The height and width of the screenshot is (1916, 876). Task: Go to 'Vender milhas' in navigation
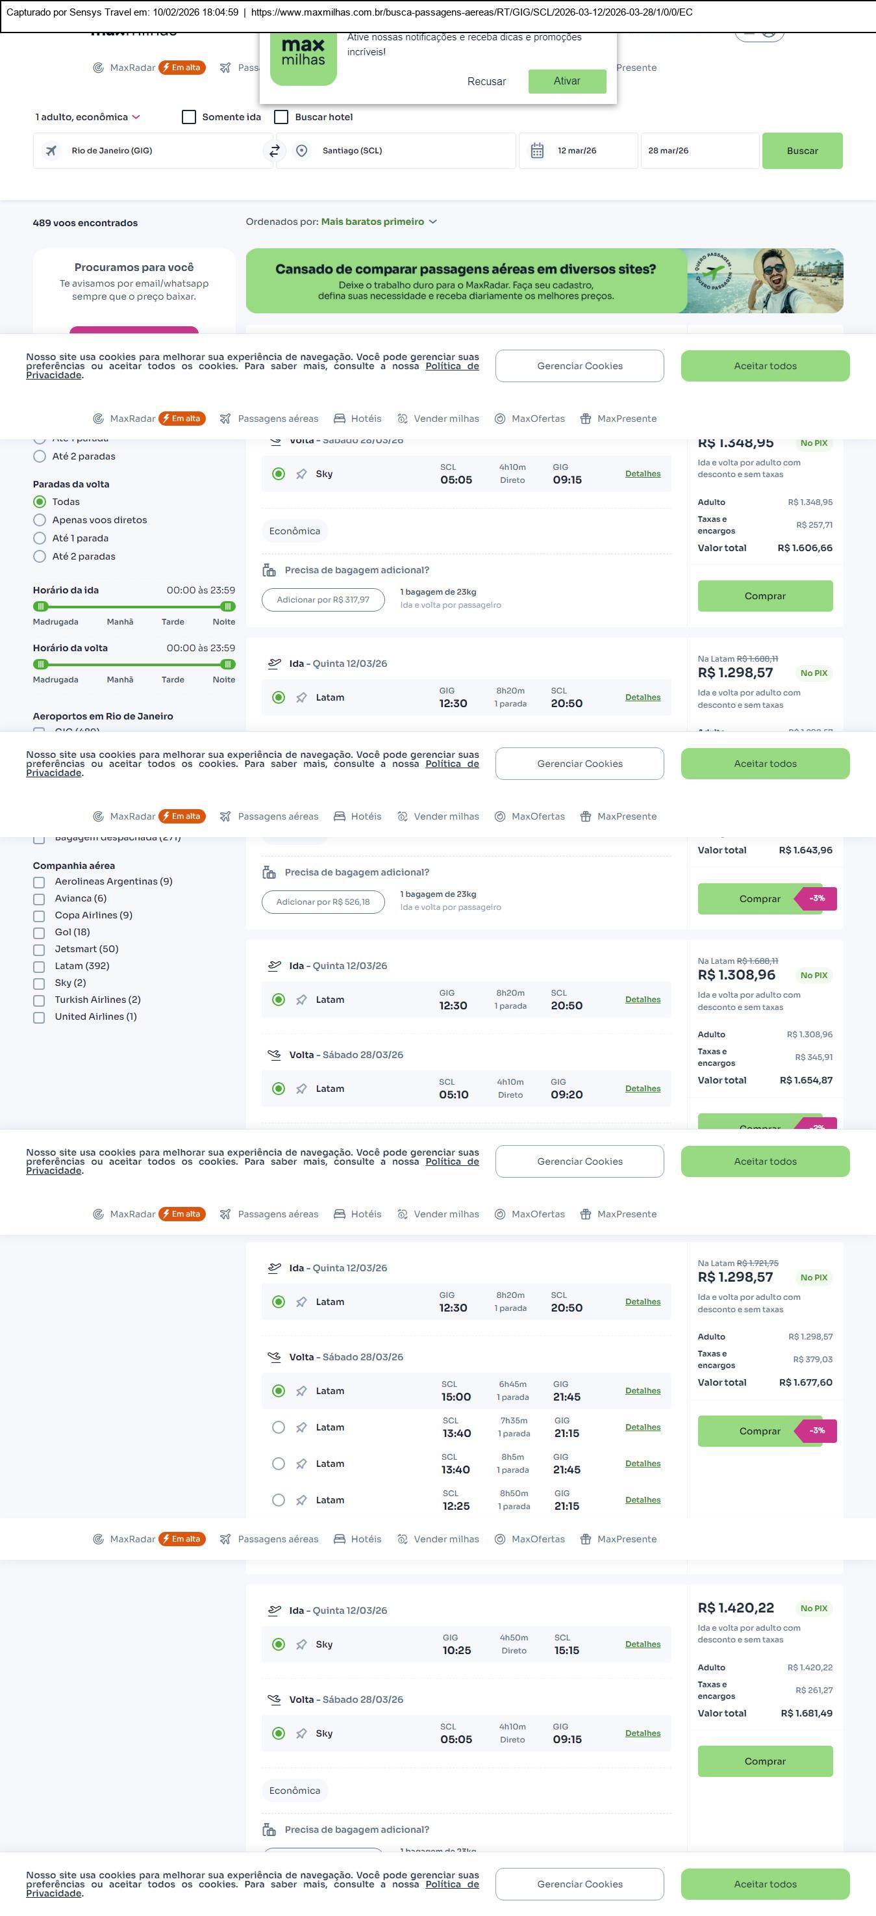click(438, 419)
